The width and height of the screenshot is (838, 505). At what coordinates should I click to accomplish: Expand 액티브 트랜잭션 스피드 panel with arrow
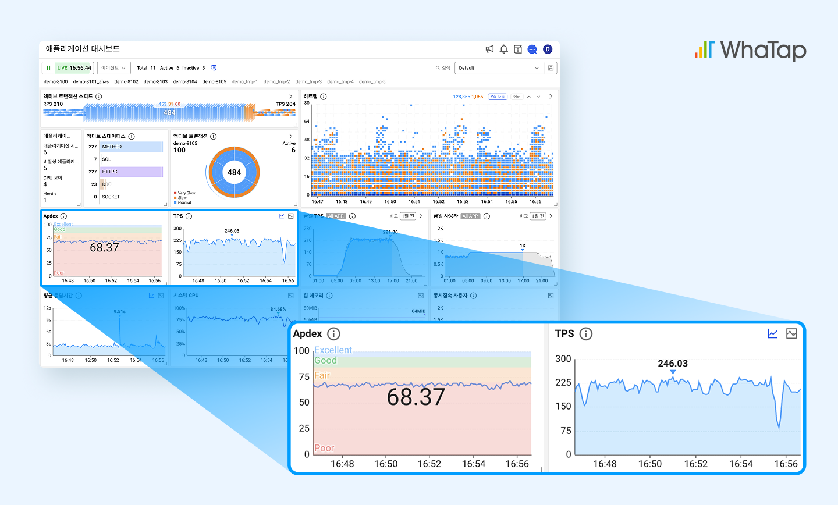(291, 97)
